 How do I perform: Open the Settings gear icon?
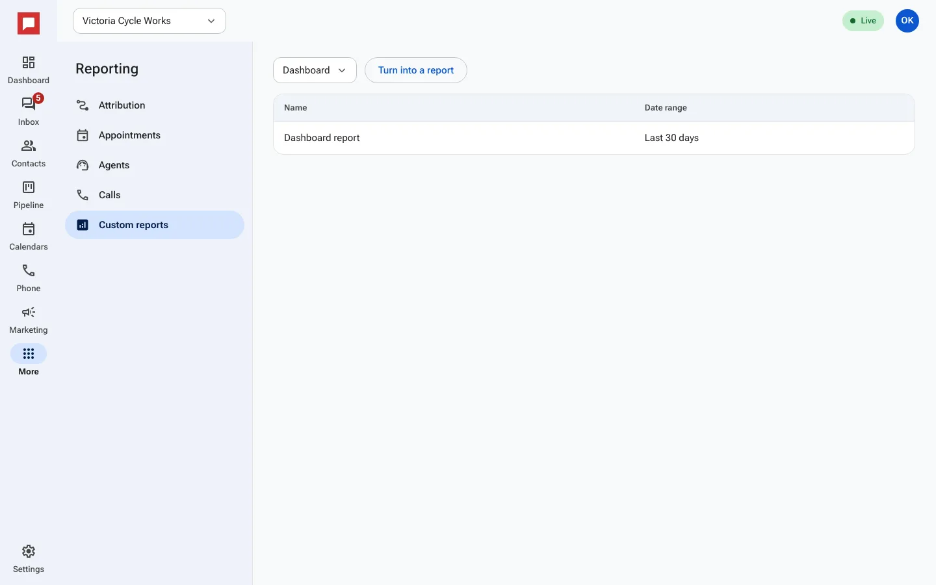[x=29, y=551]
